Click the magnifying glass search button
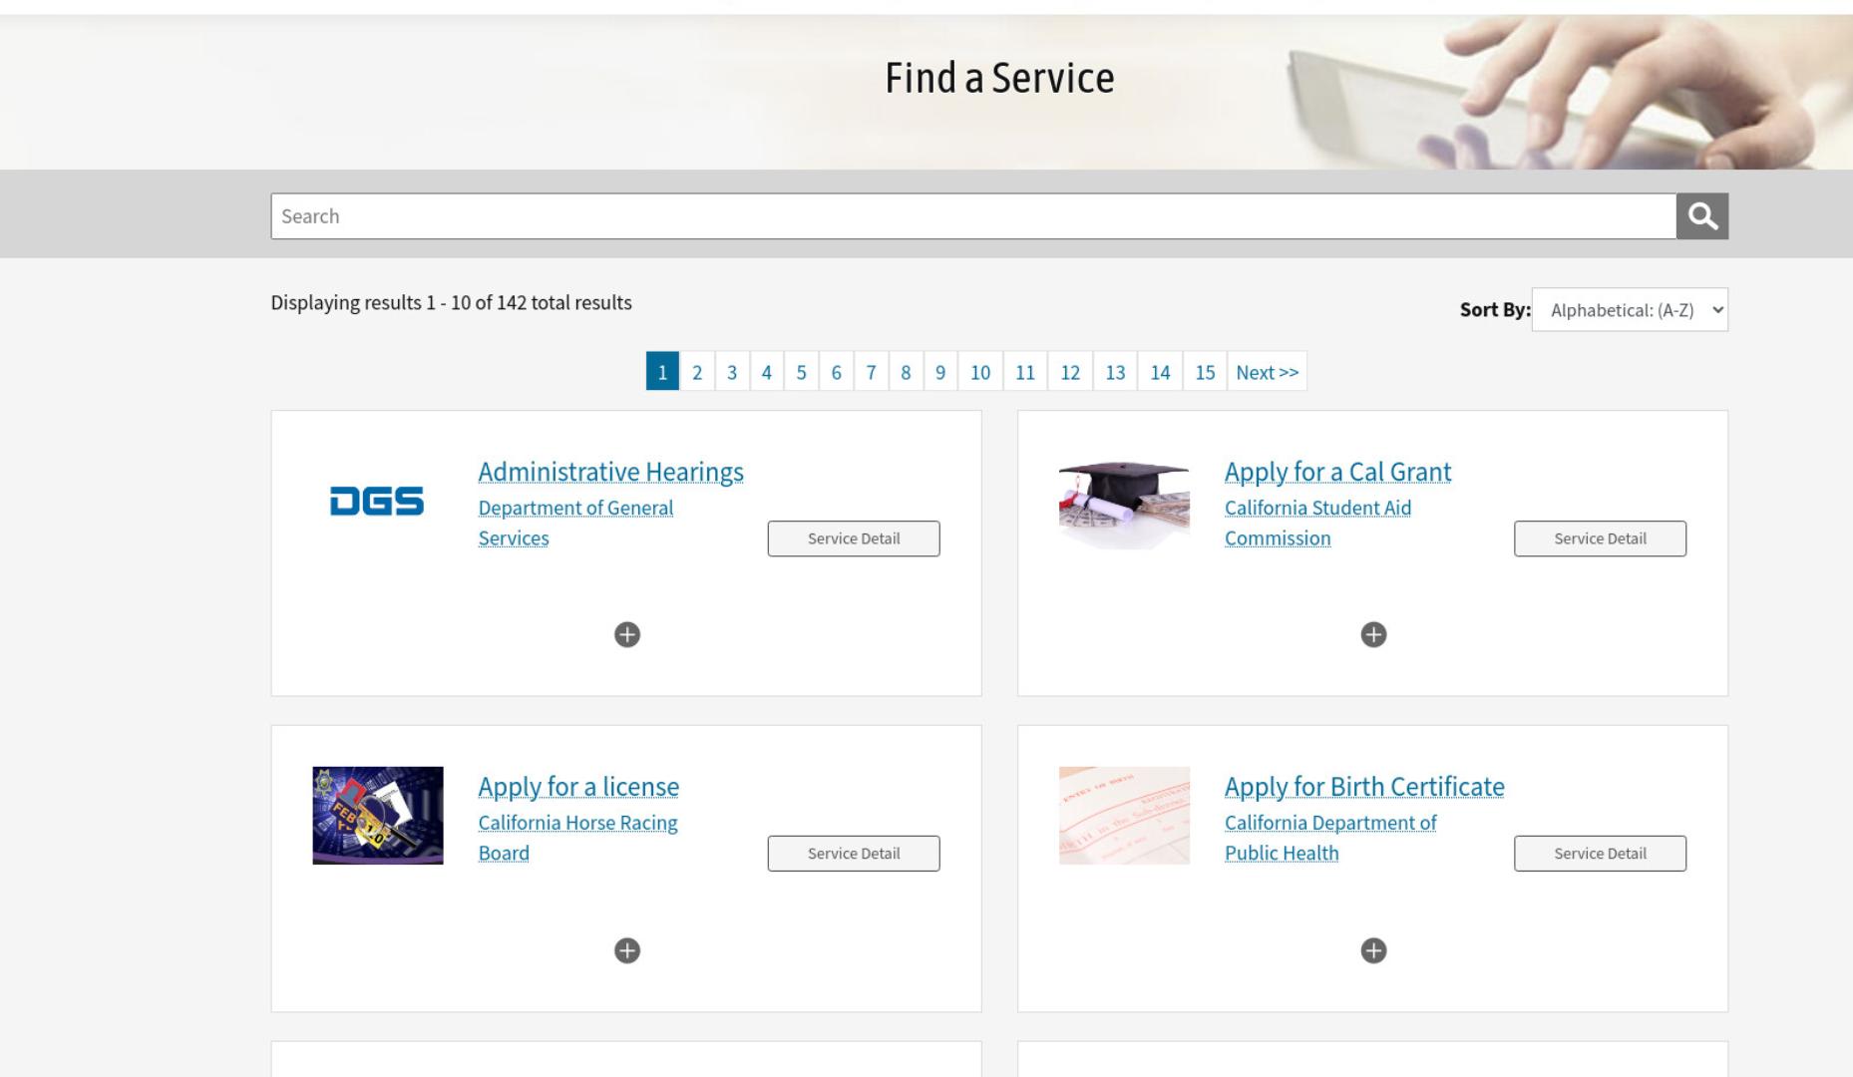Viewport: 1853px width, 1077px height. coord(1701,216)
